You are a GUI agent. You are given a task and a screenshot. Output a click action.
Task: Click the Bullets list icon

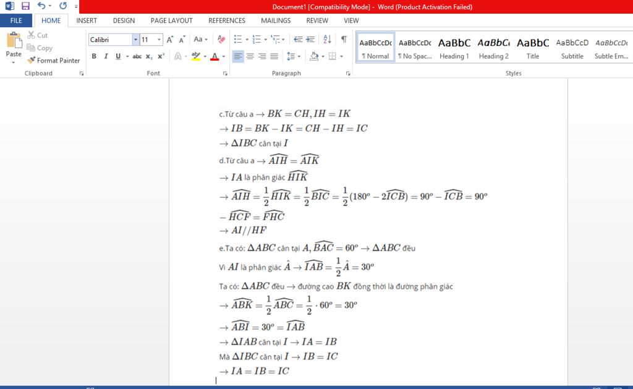pos(238,39)
